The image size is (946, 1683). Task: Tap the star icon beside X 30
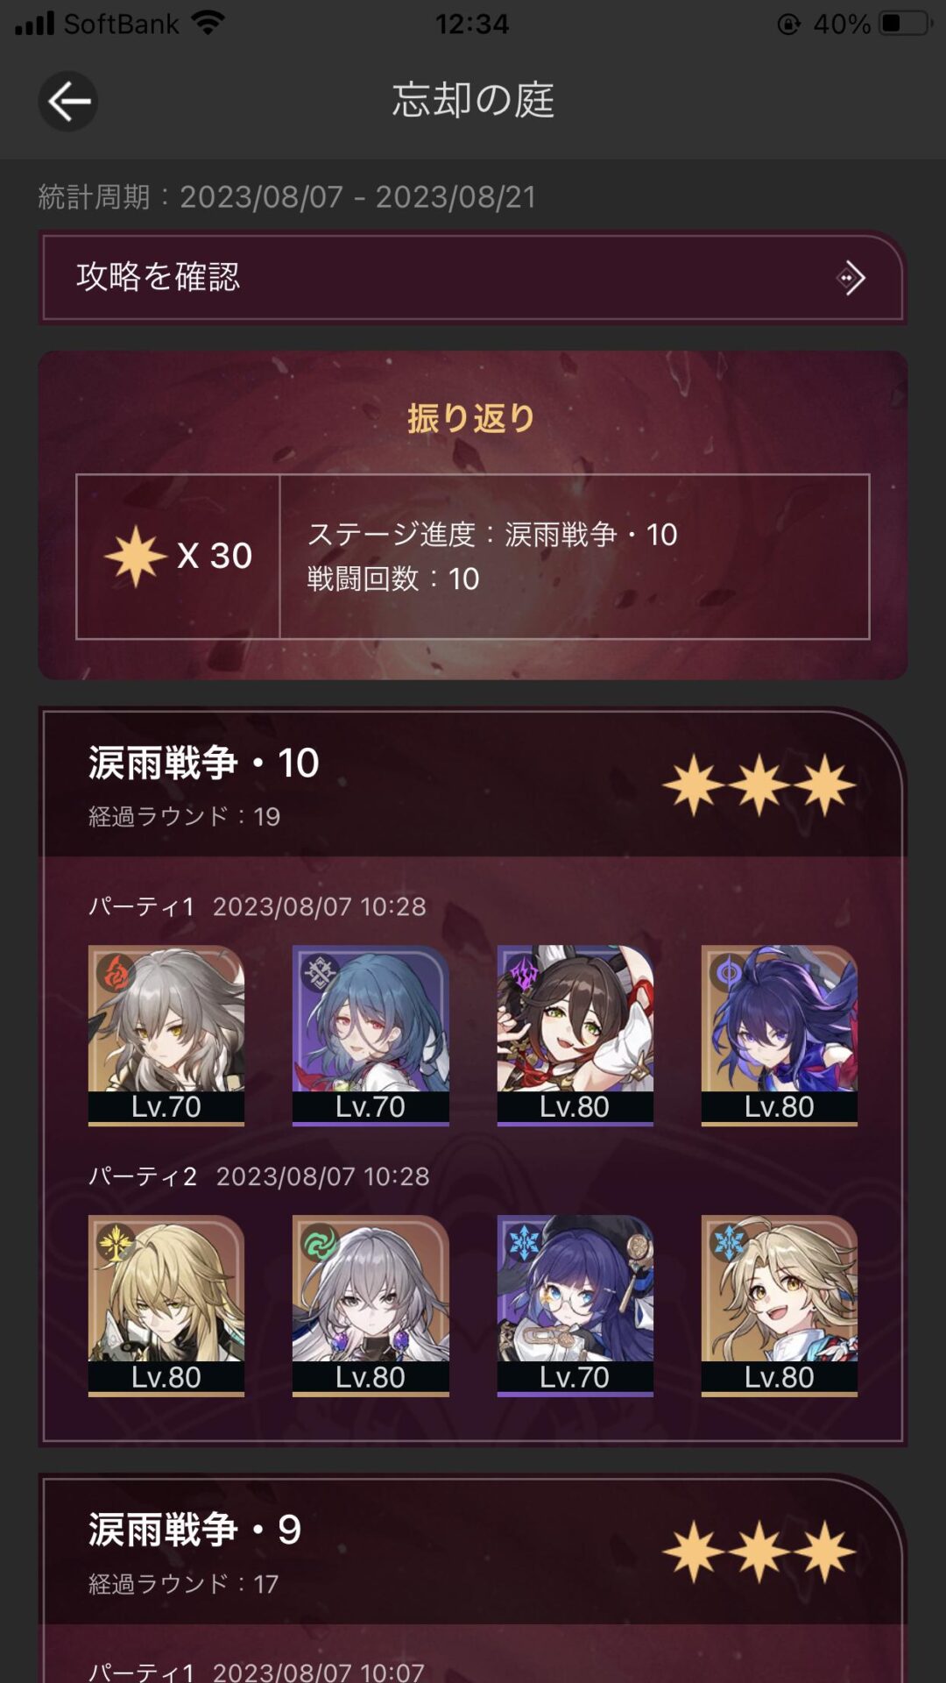point(136,556)
